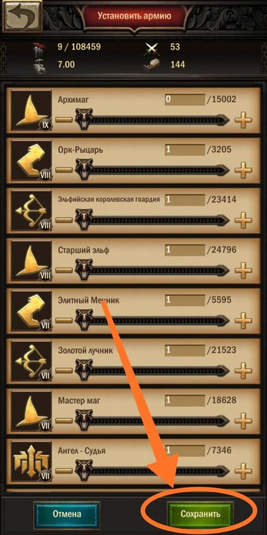The width and height of the screenshot is (267, 535).
Task: Click the Архимаг quantity slider handle
Action: click(84, 120)
